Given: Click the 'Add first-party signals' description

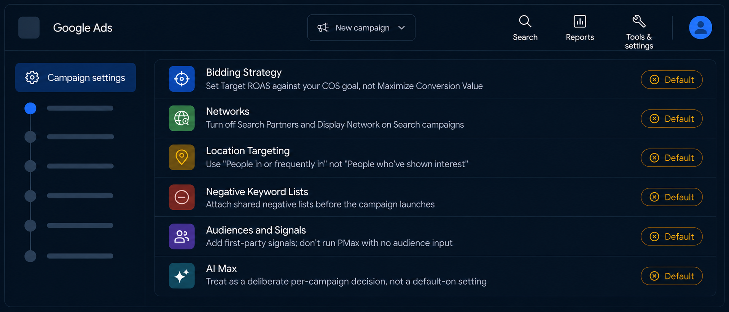Looking at the screenshot, I should [329, 243].
